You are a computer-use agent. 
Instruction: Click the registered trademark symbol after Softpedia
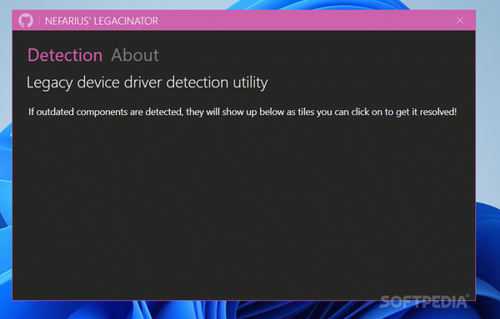click(467, 296)
